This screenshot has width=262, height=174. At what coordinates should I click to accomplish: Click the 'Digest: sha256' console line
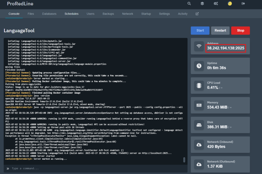point(54,90)
